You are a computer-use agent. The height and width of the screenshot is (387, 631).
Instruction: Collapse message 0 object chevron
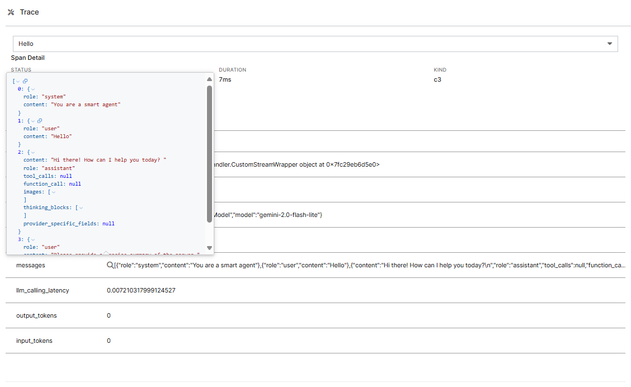click(x=33, y=89)
